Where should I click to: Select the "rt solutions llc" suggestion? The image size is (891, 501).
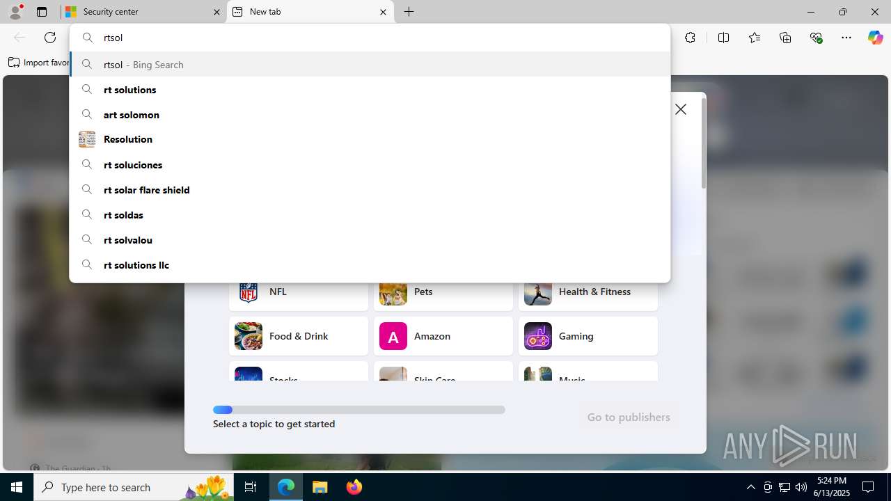coord(370,265)
